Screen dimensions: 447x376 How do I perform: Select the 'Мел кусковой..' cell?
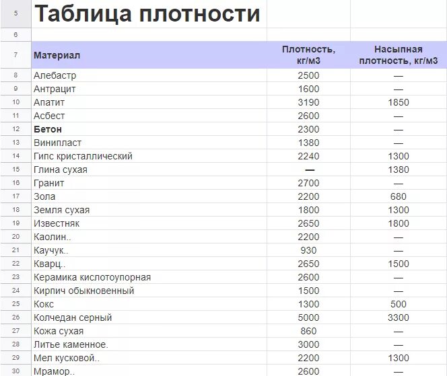pos(149,358)
